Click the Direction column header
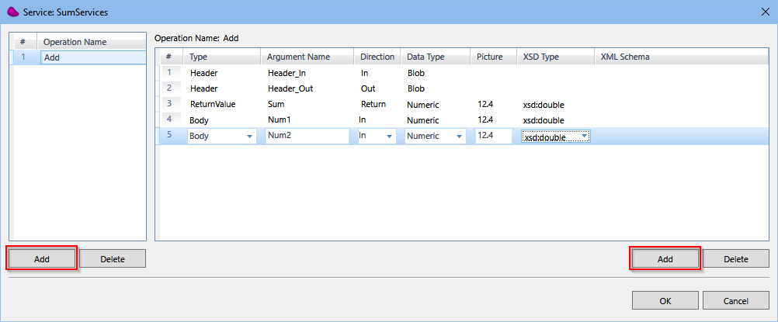The width and height of the screenshot is (778, 322). [x=377, y=57]
